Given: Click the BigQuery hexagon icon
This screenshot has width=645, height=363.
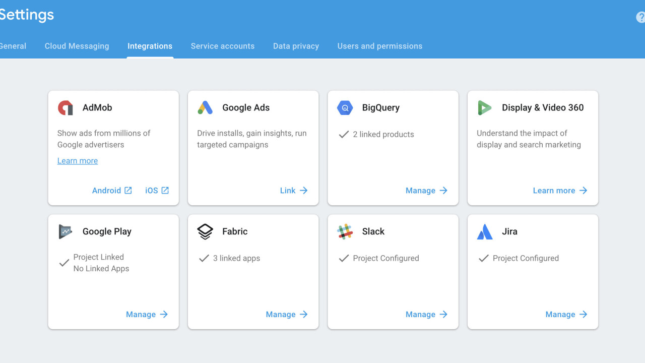Looking at the screenshot, I should pyautogui.click(x=345, y=108).
